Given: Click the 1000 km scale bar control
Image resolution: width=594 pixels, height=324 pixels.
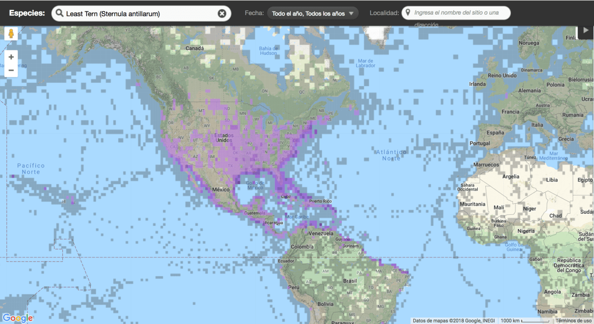Looking at the screenshot, I should point(525,320).
